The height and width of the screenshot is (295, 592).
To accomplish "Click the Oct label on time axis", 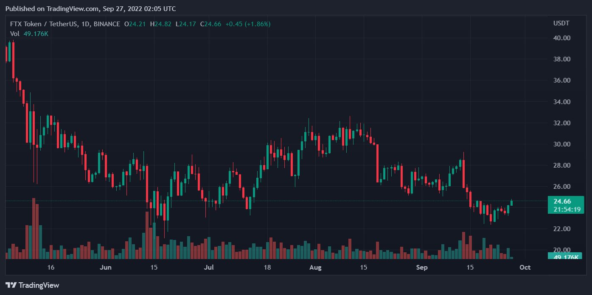I will 525,267.
